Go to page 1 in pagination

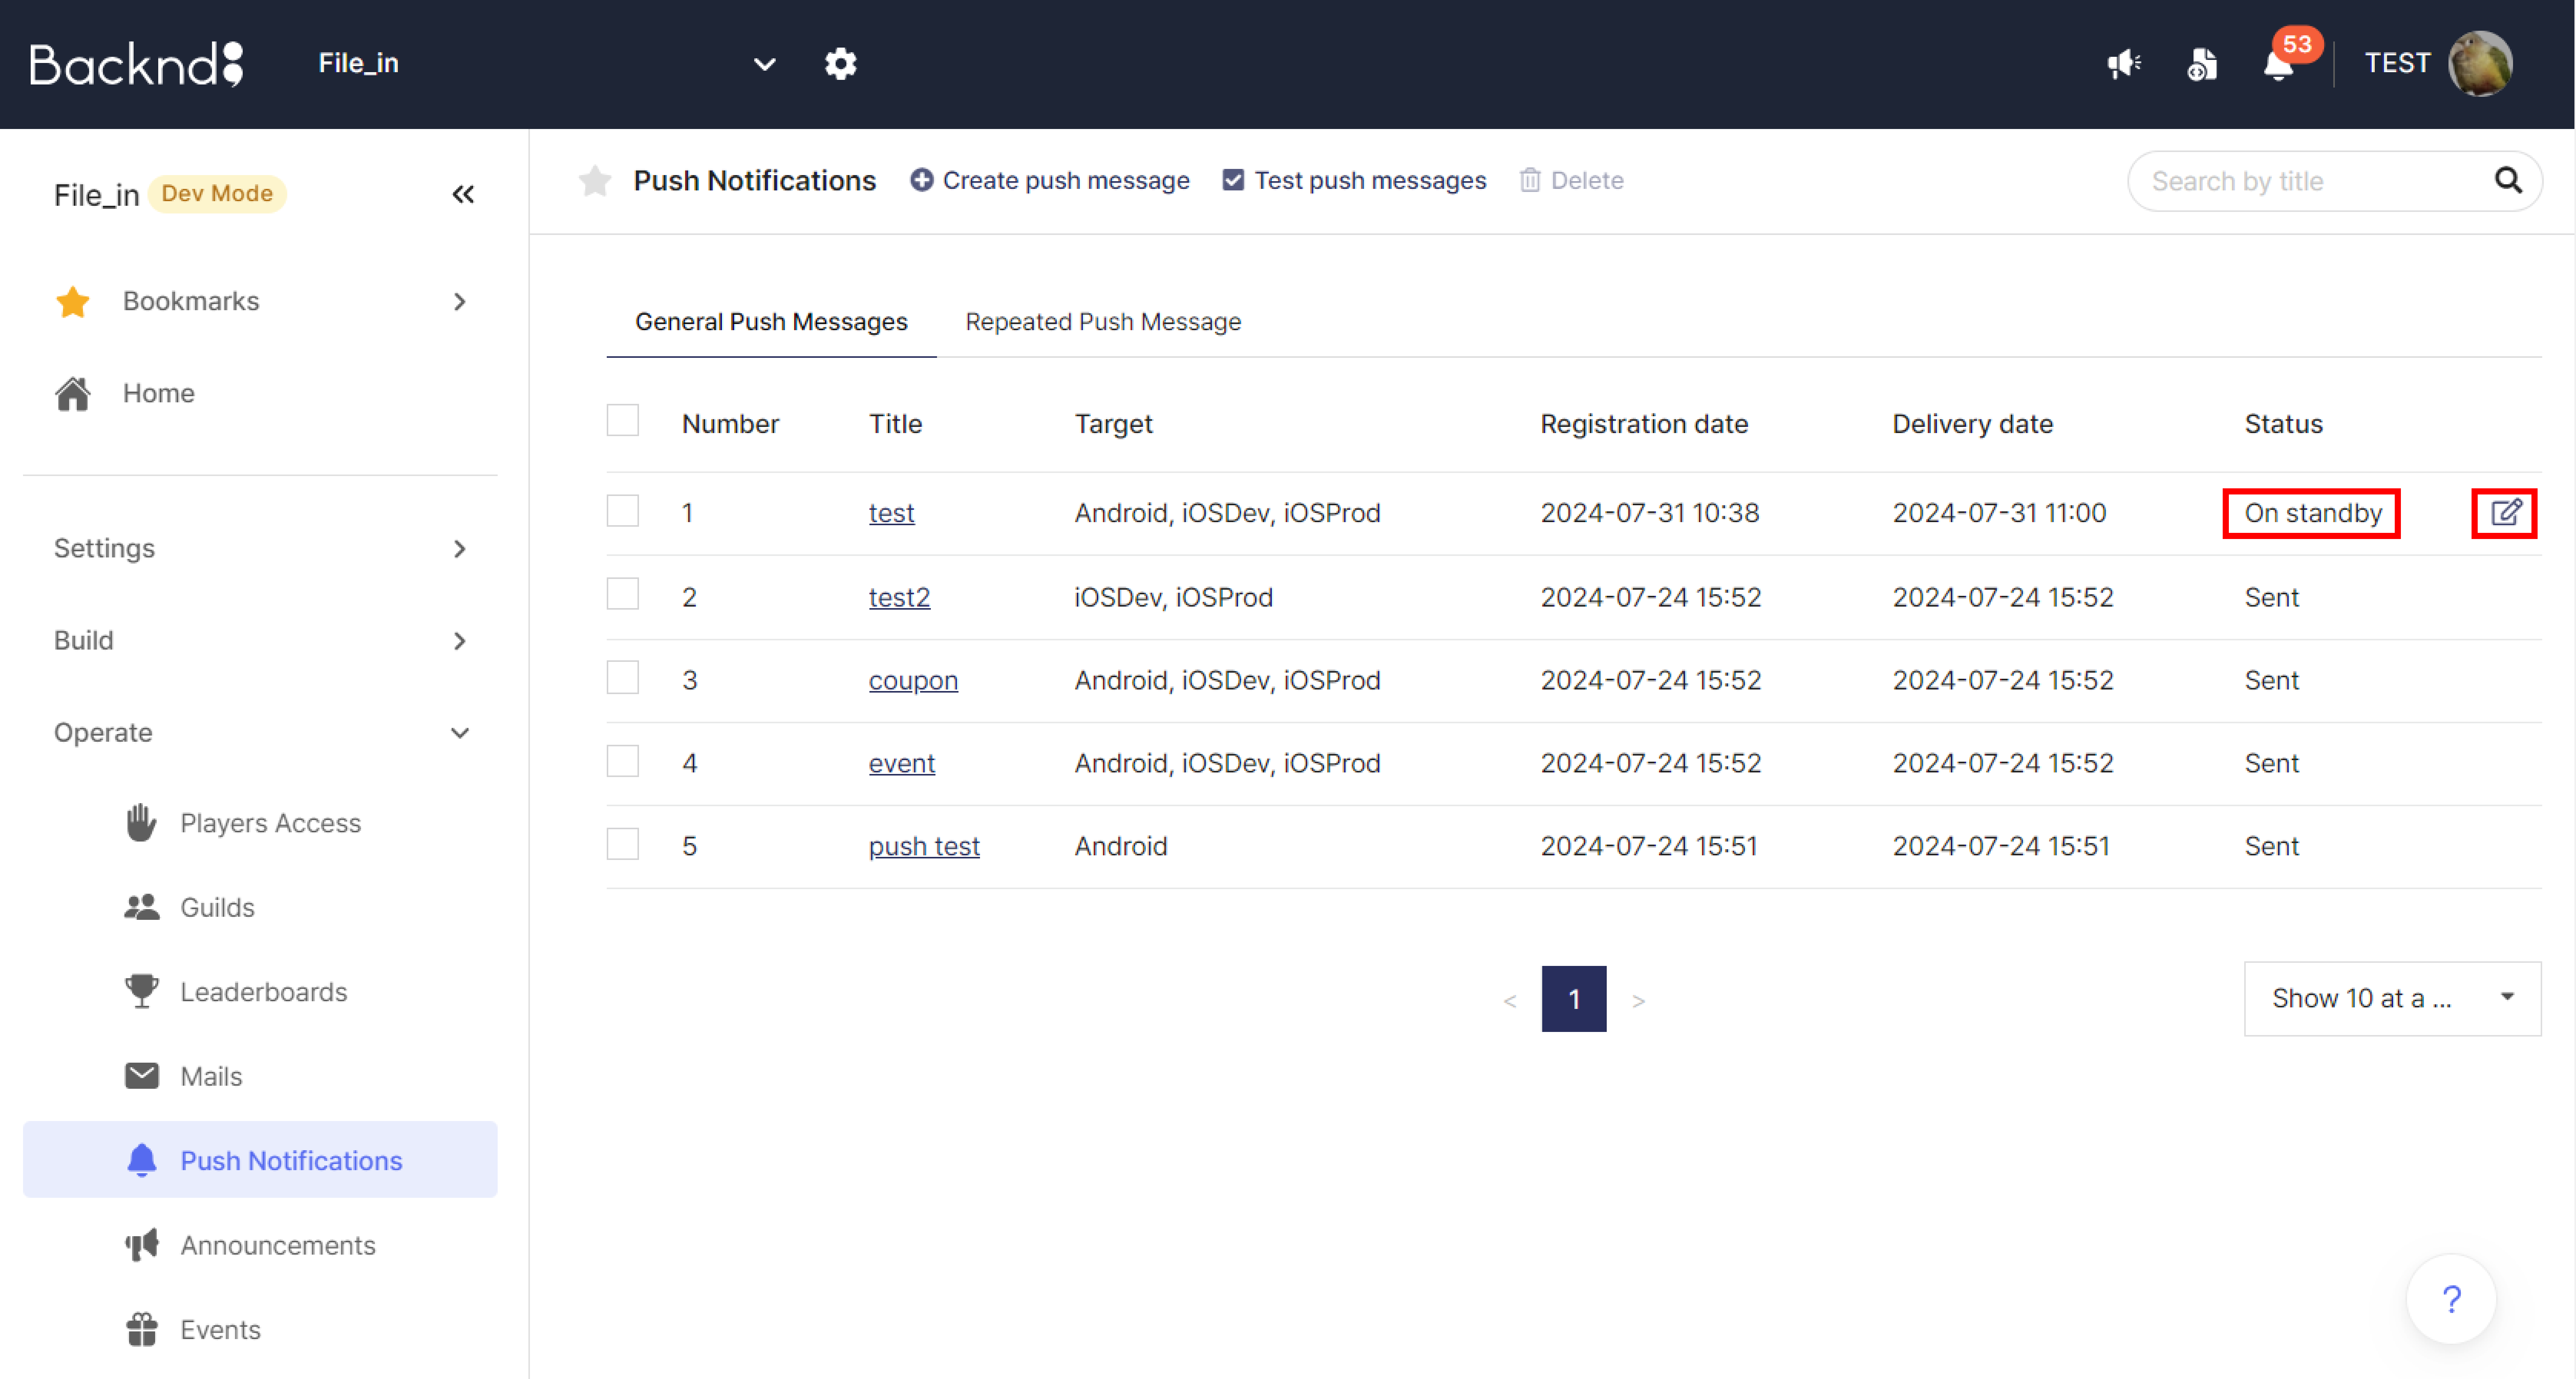tap(1574, 998)
